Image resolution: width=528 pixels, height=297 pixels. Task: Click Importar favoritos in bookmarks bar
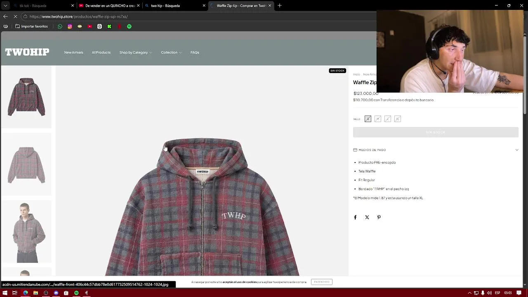click(31, 26)
